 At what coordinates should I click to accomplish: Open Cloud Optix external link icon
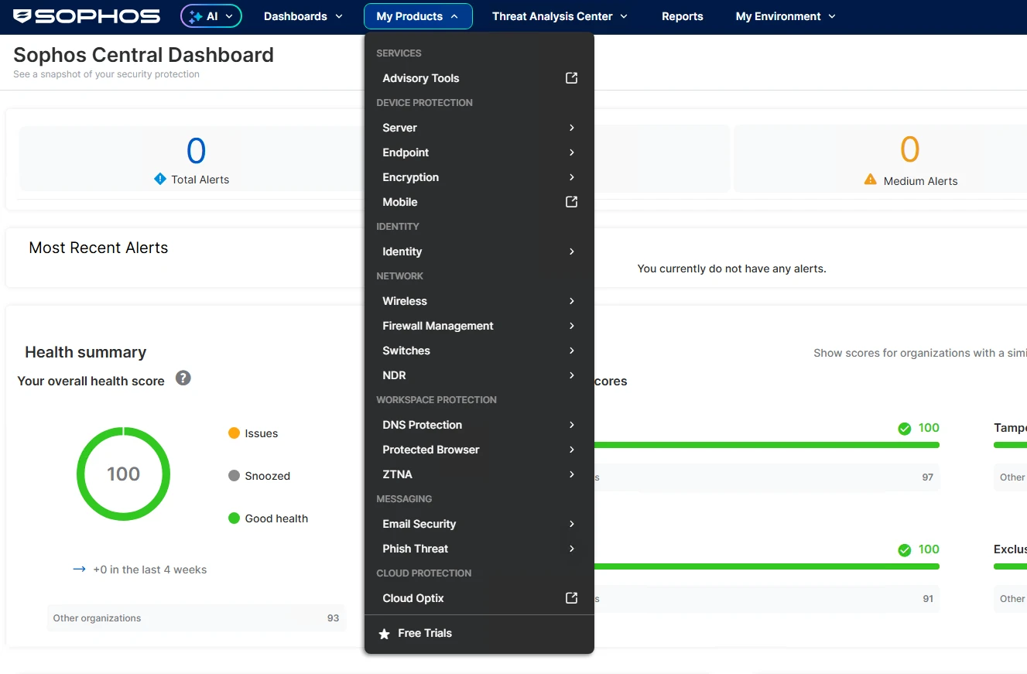click(572, 598)
